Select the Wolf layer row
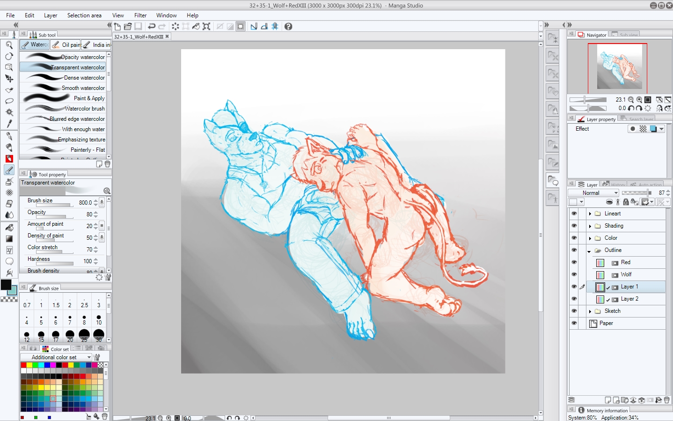 626,274
